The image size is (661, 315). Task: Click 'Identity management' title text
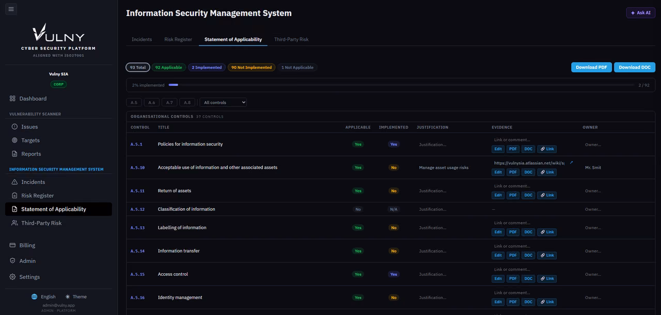(180, 298)
